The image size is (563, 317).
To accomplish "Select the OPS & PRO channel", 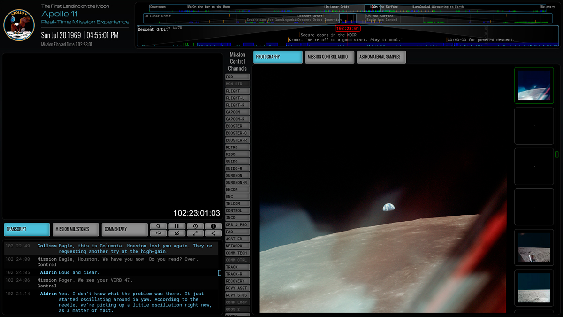I will pos(237,225).
